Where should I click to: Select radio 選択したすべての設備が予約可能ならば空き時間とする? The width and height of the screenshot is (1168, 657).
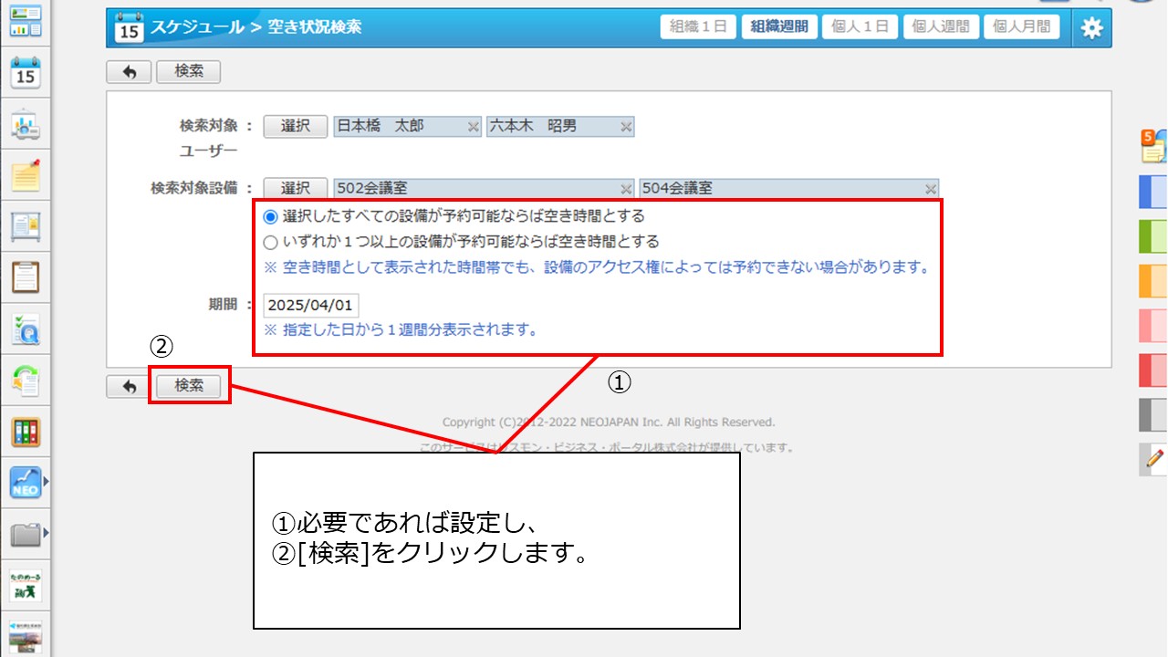click(x=270, y=216)
